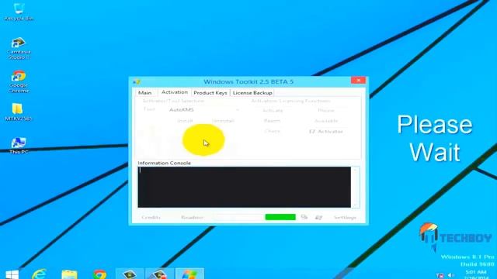Open the taskbar clock showing 5:01 AM
This screenshot has height=279, width=497.
click(476, 274)
